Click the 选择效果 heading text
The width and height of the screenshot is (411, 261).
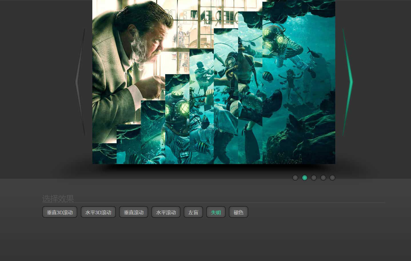click(x=58, y=198)
